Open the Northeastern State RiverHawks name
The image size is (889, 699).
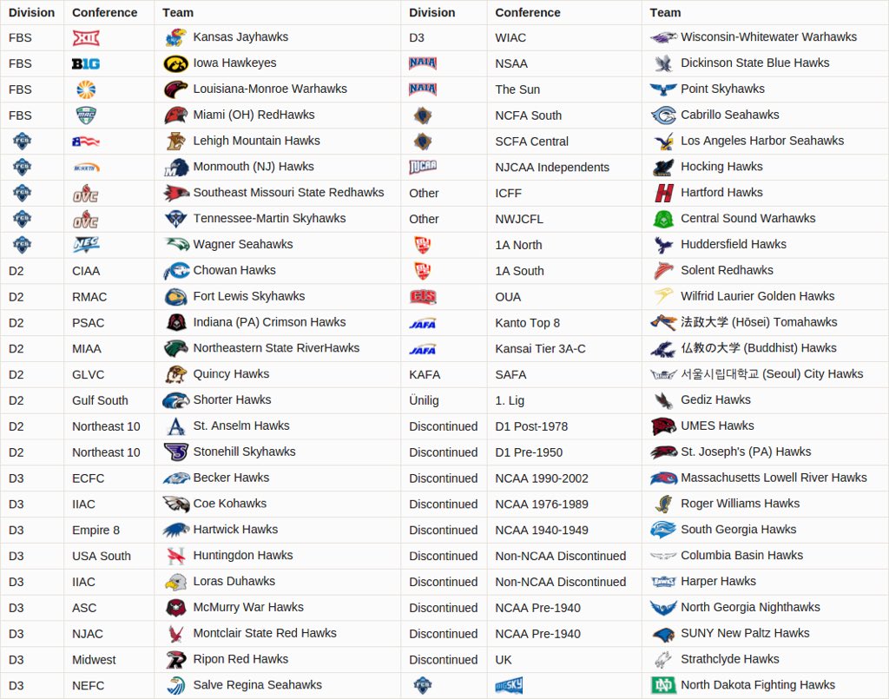coord(276,348)
